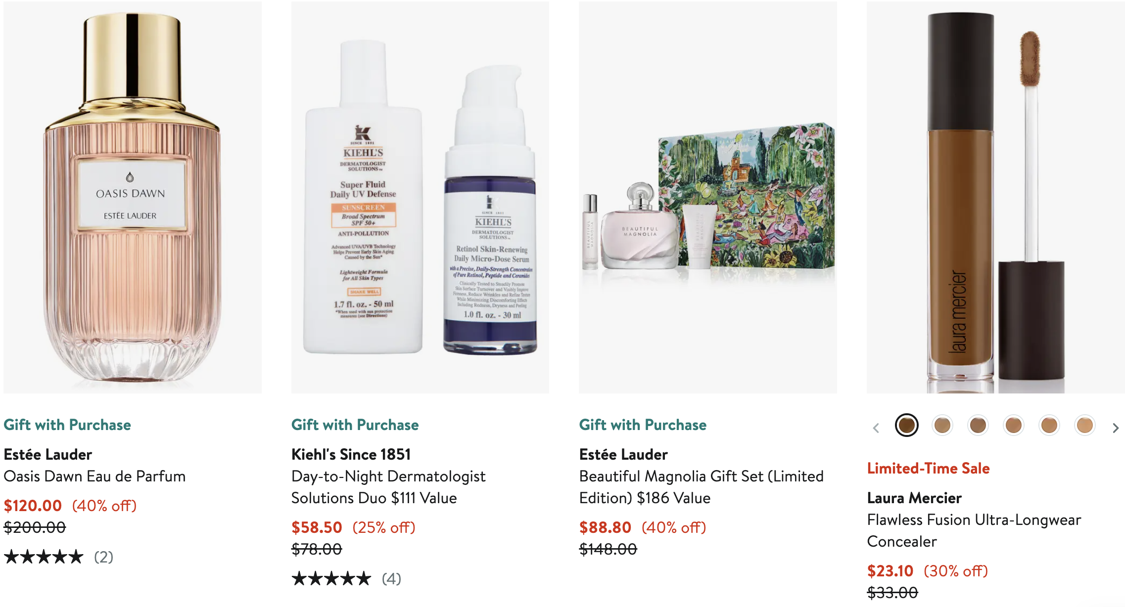Open Beautiful Magnolia Gift Set link

702,487
